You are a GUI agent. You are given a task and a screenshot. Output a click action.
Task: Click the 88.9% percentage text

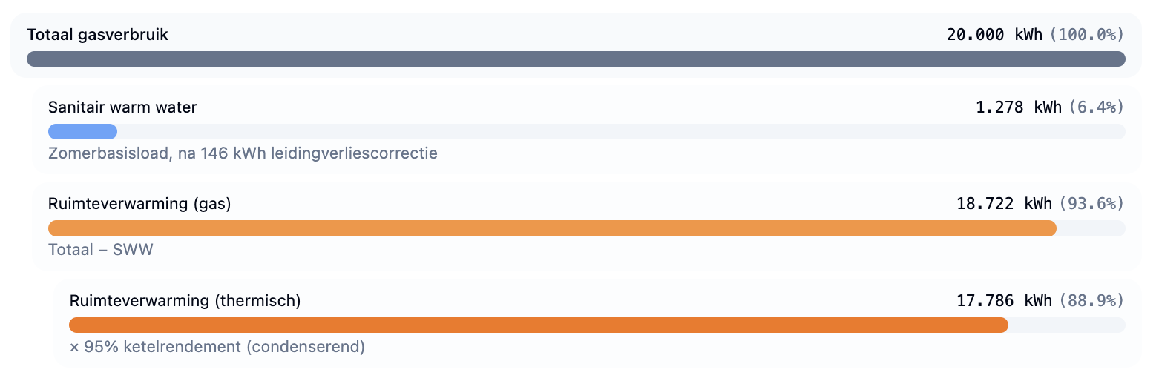1091,301
